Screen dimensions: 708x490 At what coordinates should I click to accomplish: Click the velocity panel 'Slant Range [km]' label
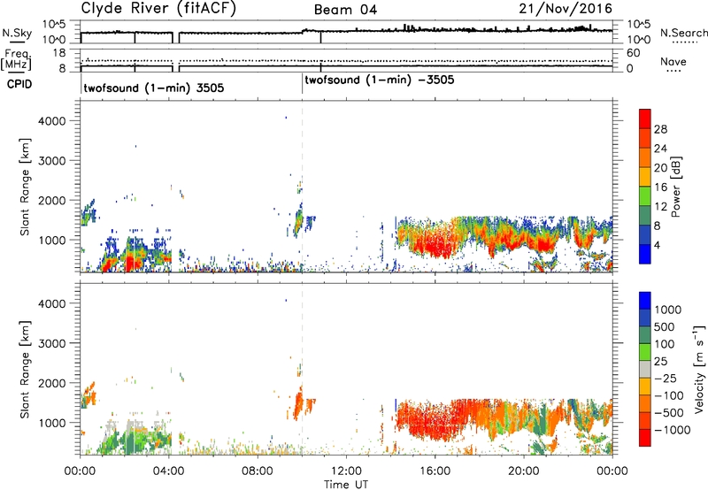pyautogui.click(x=25, y=369)
